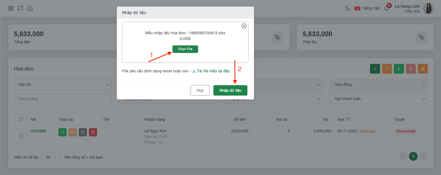Delete invoice INV0366 with row trash icon

[93, 132]
